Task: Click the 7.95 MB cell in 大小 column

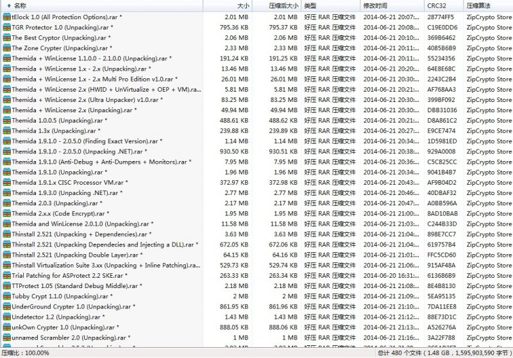Action: [x=236, y=162]
